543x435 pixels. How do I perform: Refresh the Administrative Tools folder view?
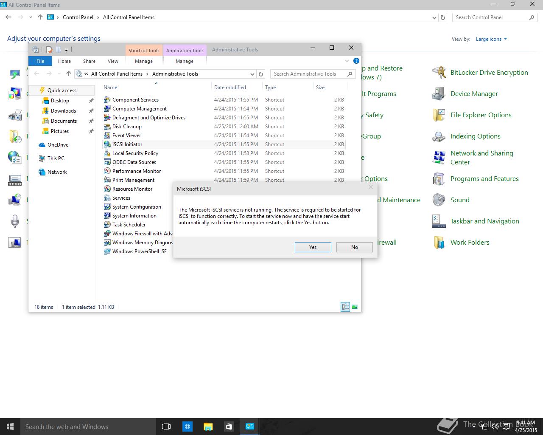coord(261,74)
